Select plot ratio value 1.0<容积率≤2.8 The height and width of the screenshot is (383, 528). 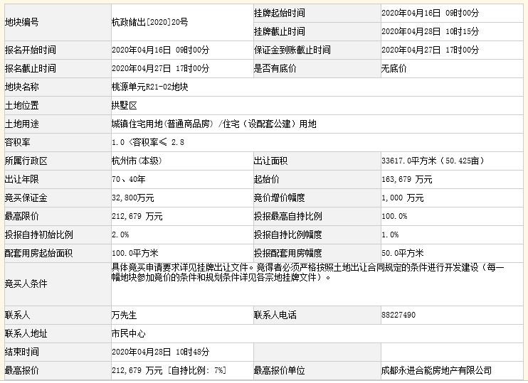(x=148, y=142)
